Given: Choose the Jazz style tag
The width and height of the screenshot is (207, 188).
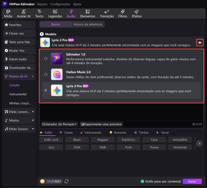Looking at the screenshot, I should 51,147.
